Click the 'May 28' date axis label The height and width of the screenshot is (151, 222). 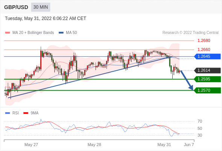pyautogui.click(x=94, y=145)
